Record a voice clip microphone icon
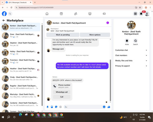This screenshot has height=122, width=153. click(47, 107)
